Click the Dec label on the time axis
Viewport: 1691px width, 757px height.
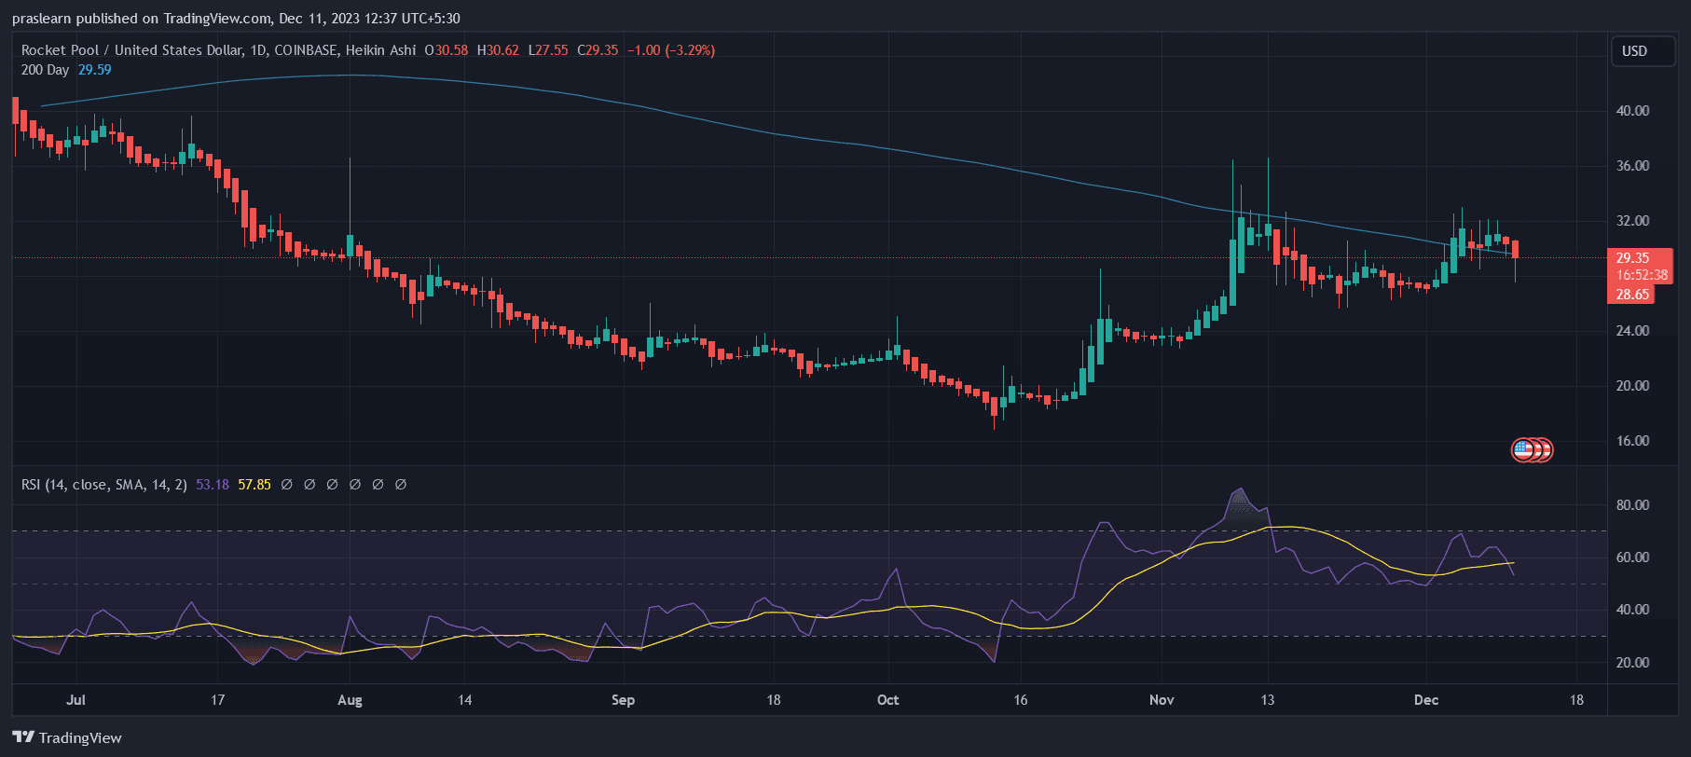coord(1425,700)
